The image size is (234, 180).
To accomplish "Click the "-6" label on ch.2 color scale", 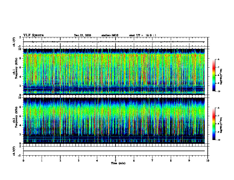I will tap(218, 108).
